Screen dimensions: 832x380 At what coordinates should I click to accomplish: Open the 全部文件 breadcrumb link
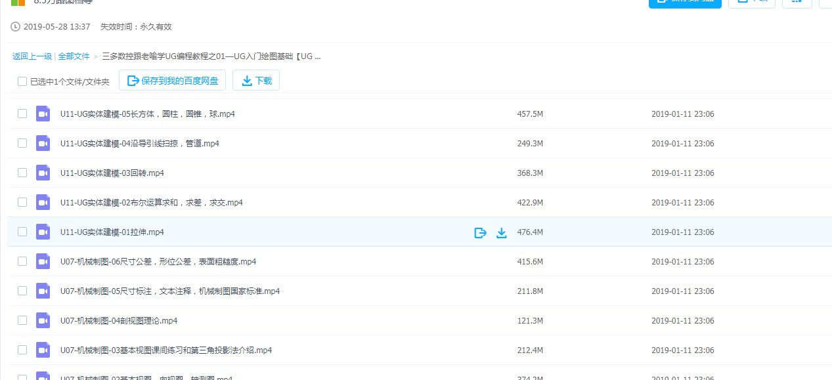pos(74,56)
